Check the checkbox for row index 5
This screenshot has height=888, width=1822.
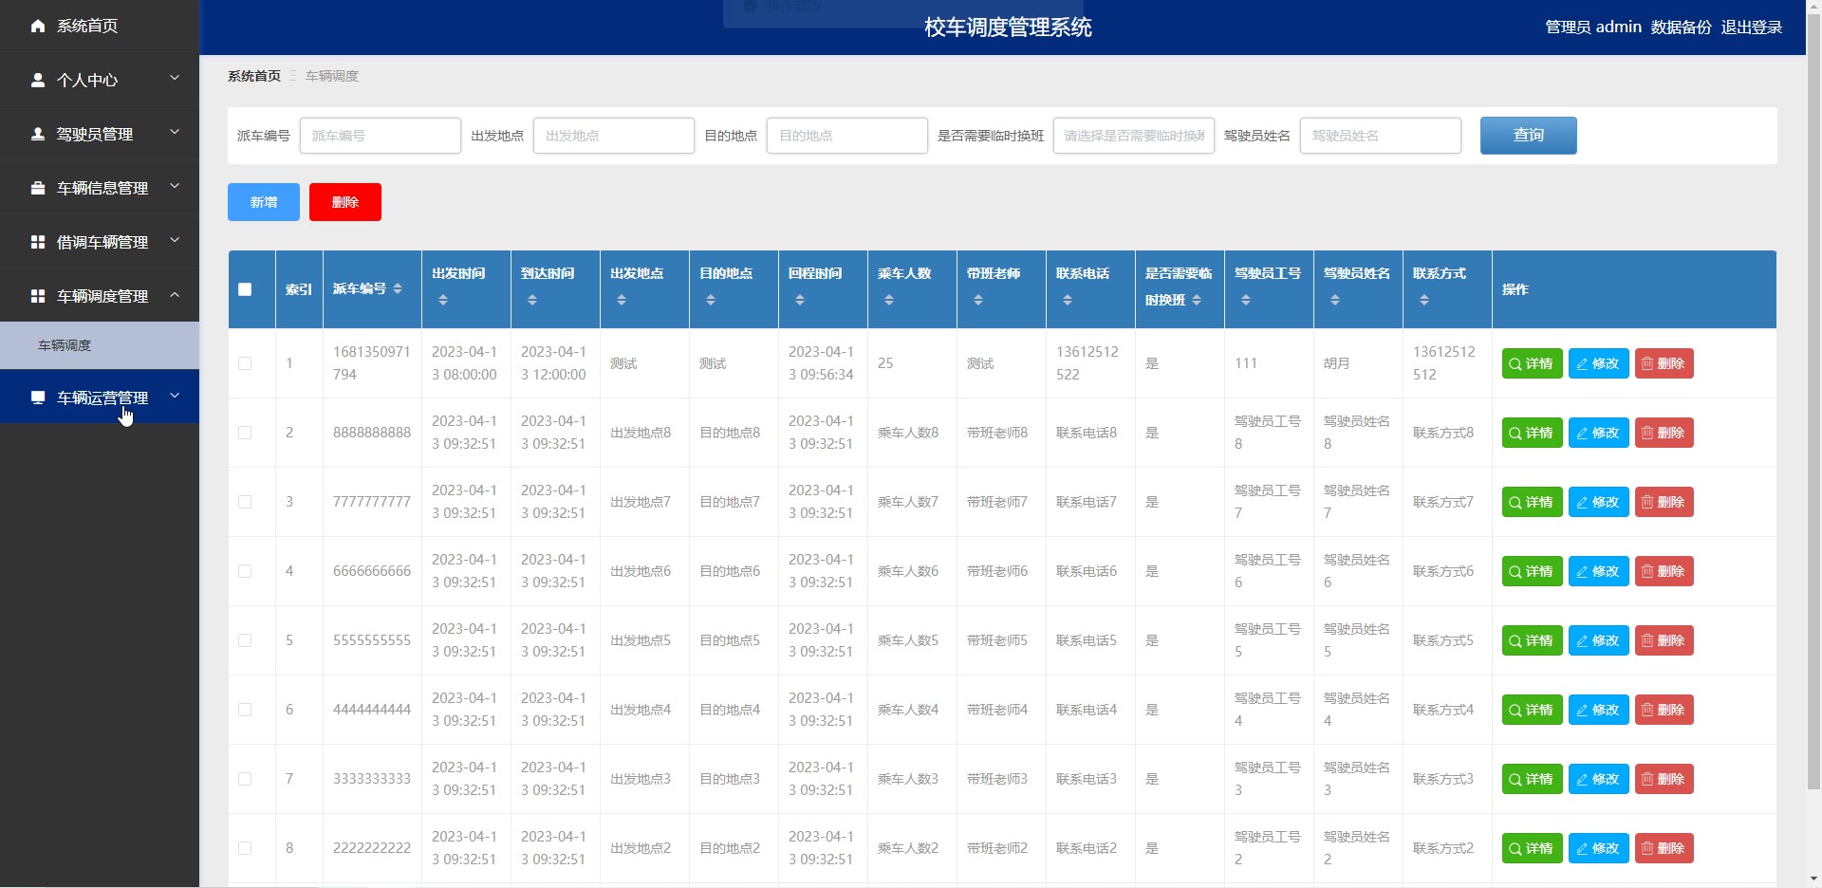245,640
